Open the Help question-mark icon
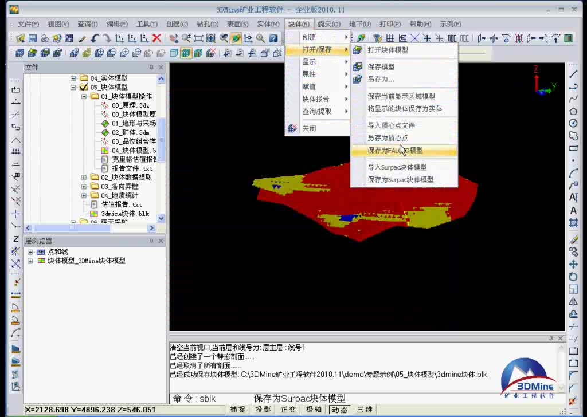The image size is (587, 417). click(273, 38)
